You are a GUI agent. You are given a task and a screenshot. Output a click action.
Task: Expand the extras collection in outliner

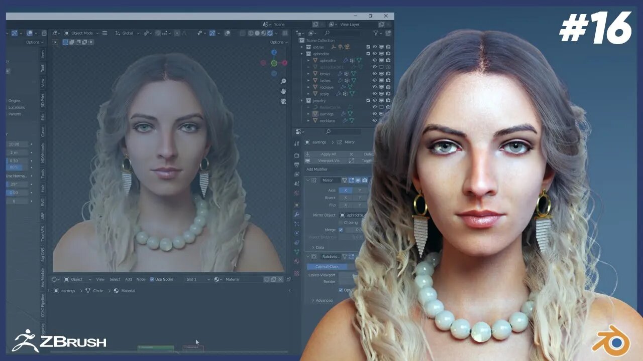[302, 47]
